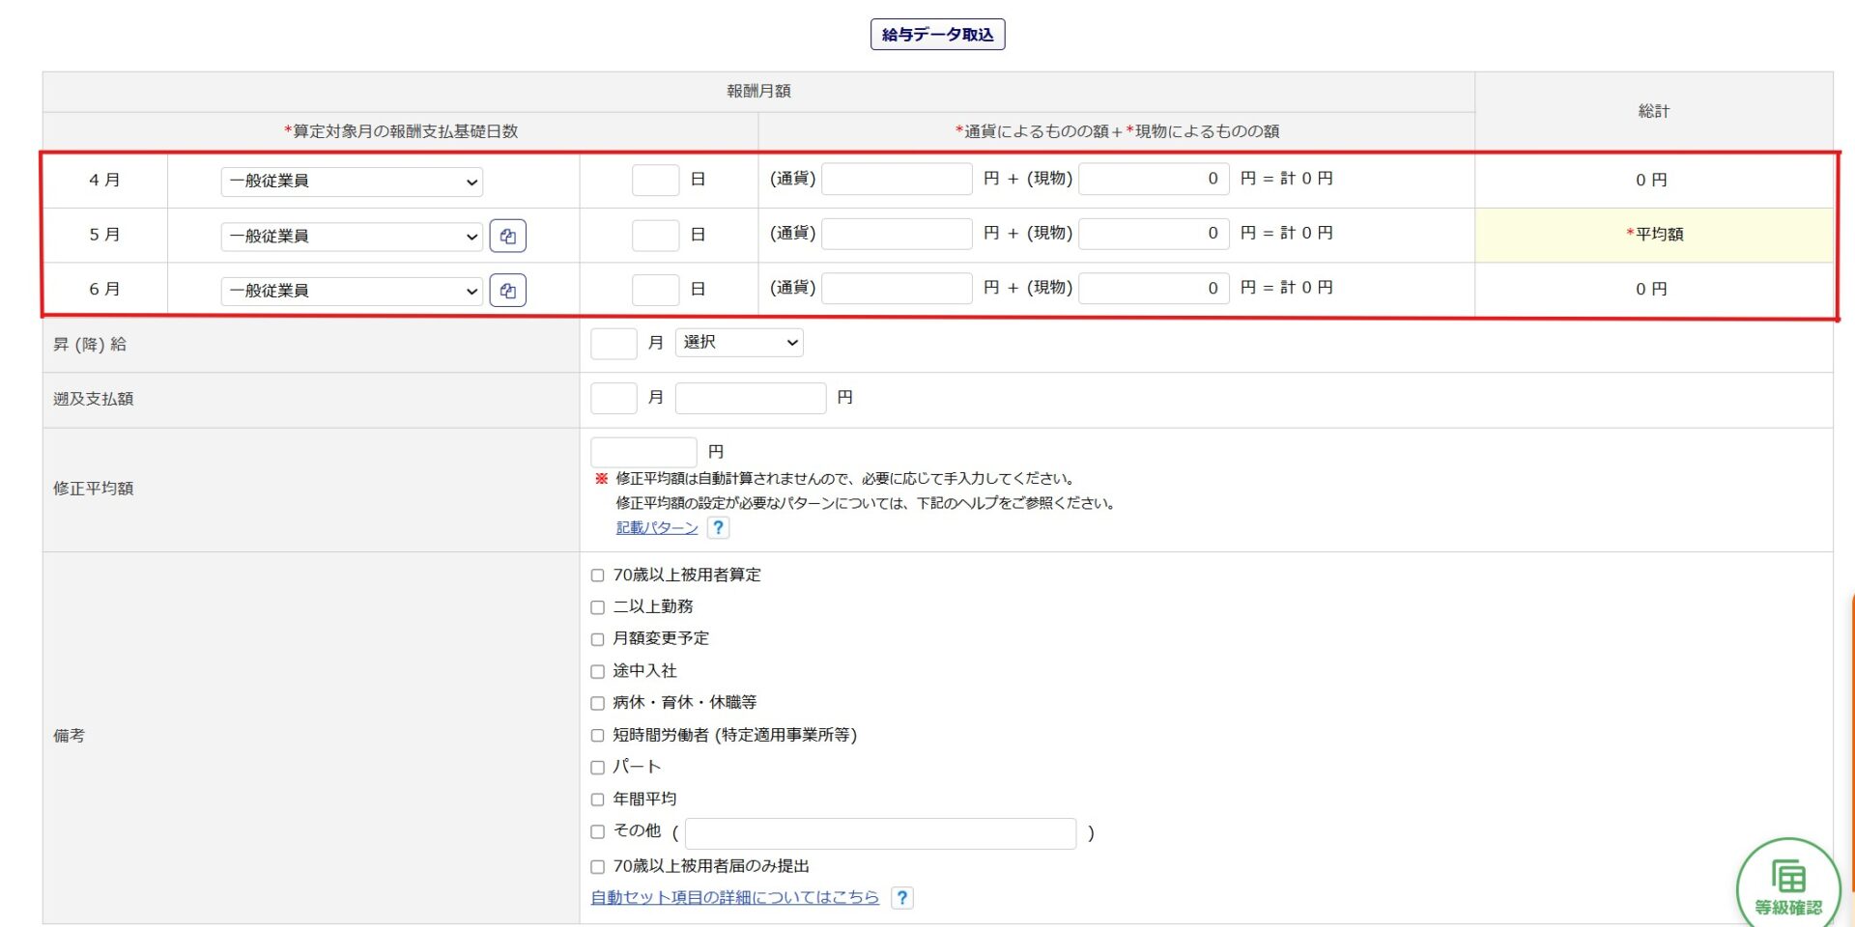
Task: Click 6月 通貨 amount field
Action: (x=897, y=288)
